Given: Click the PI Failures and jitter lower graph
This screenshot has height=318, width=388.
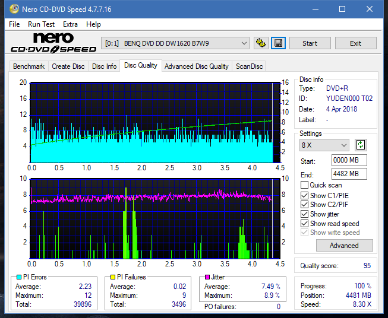Looking at the screenshot, I should 155,219.
